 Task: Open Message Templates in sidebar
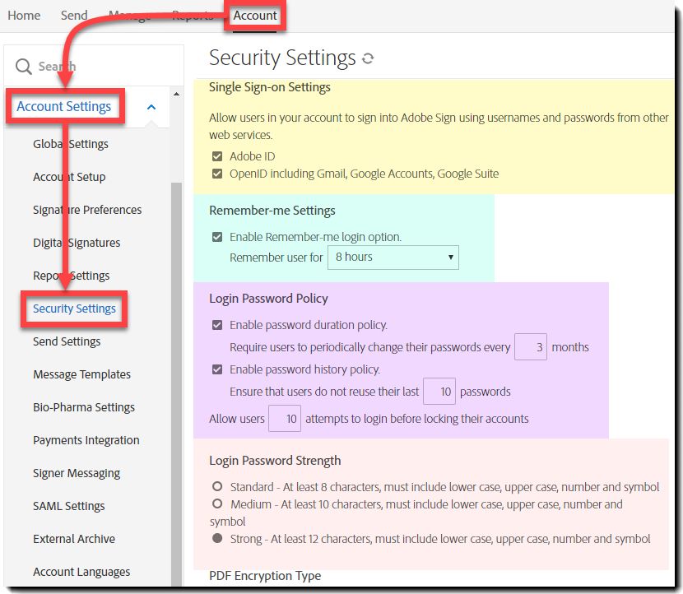(x=82, y=374)
